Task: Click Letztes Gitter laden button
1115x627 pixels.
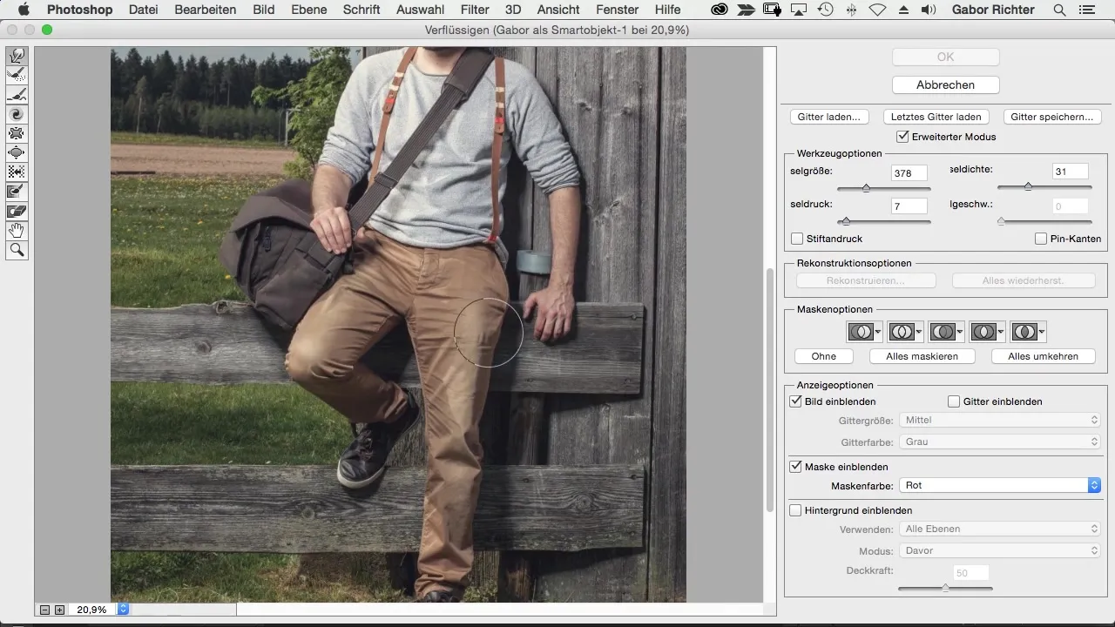Action: coord(936,117)
